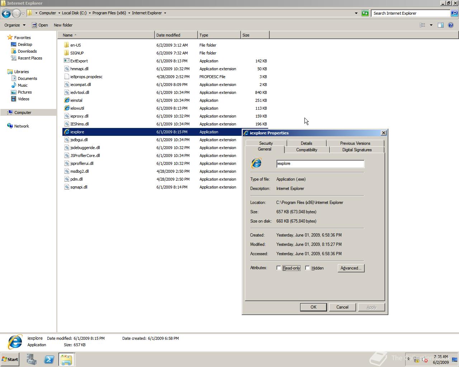Click the SIGNUP folder icon
459x367 pixels.
click(x=66, y=53)
